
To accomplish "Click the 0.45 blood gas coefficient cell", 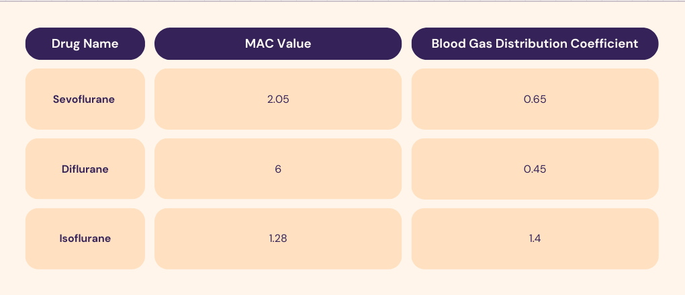I will (x=535, y=169).
